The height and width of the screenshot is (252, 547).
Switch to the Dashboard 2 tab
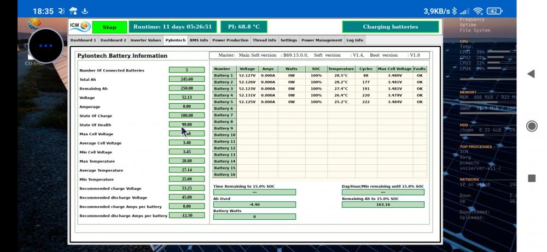pos(113,40)
